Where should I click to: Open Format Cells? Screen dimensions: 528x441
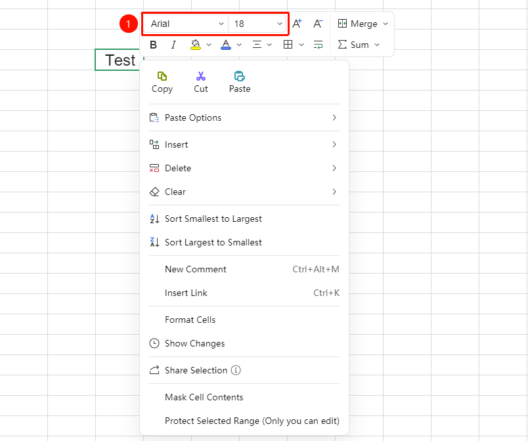pos(244,320)
